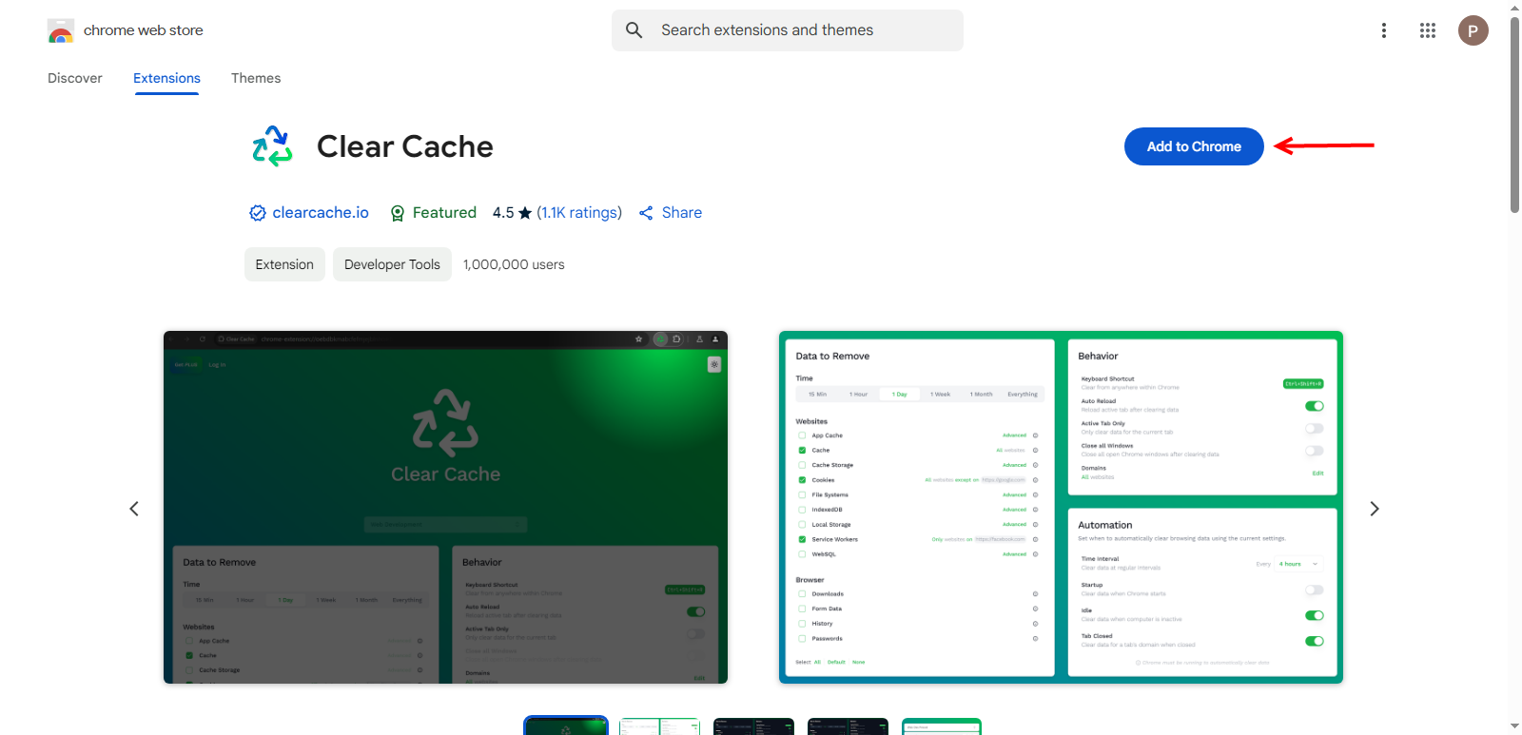
Task: Install extension with Add to Chrome
Action: (1194, 146)
